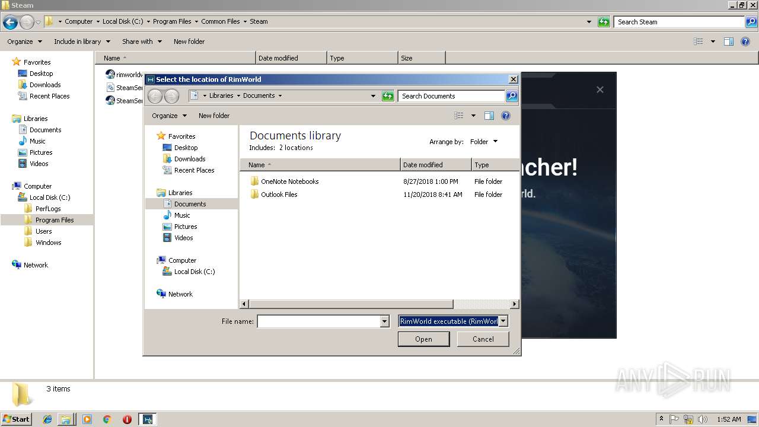Toggle preview pane in Steam explorer
759x427 pixels.
[729, 42]
